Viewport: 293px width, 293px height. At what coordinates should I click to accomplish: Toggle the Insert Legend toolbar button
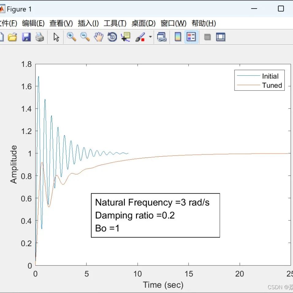pyautogui.click(x=191, y=37)
